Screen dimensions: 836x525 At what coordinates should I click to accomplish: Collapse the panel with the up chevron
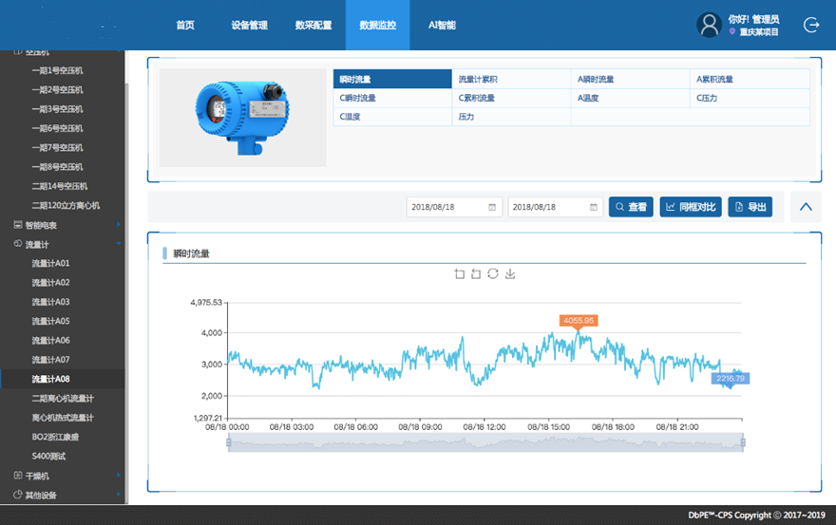(x=806, y=207)
